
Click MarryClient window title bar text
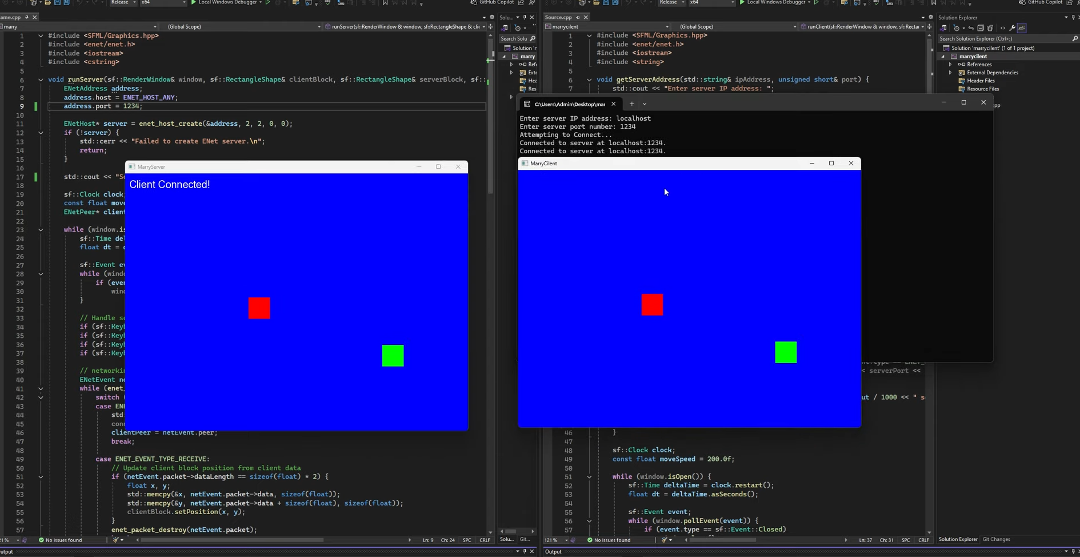543,164
